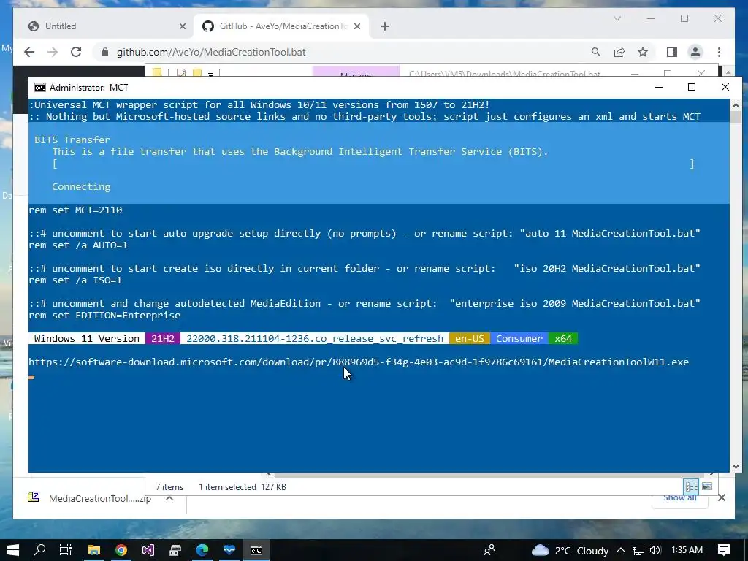Viewport: 748px width, 561px height.
Task: Open Chrome three-dot menu
Action: 719,52
